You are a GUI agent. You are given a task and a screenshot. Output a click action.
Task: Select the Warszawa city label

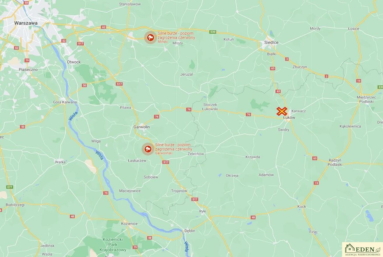[26, 23]
